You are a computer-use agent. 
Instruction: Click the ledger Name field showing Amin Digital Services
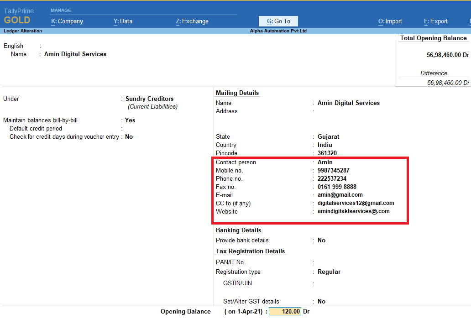pyautogui.click(x=75, y=54)
